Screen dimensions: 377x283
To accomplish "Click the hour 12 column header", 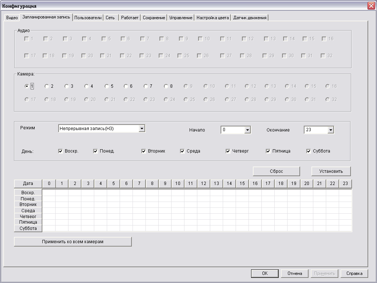I will [x=203, y=184].
